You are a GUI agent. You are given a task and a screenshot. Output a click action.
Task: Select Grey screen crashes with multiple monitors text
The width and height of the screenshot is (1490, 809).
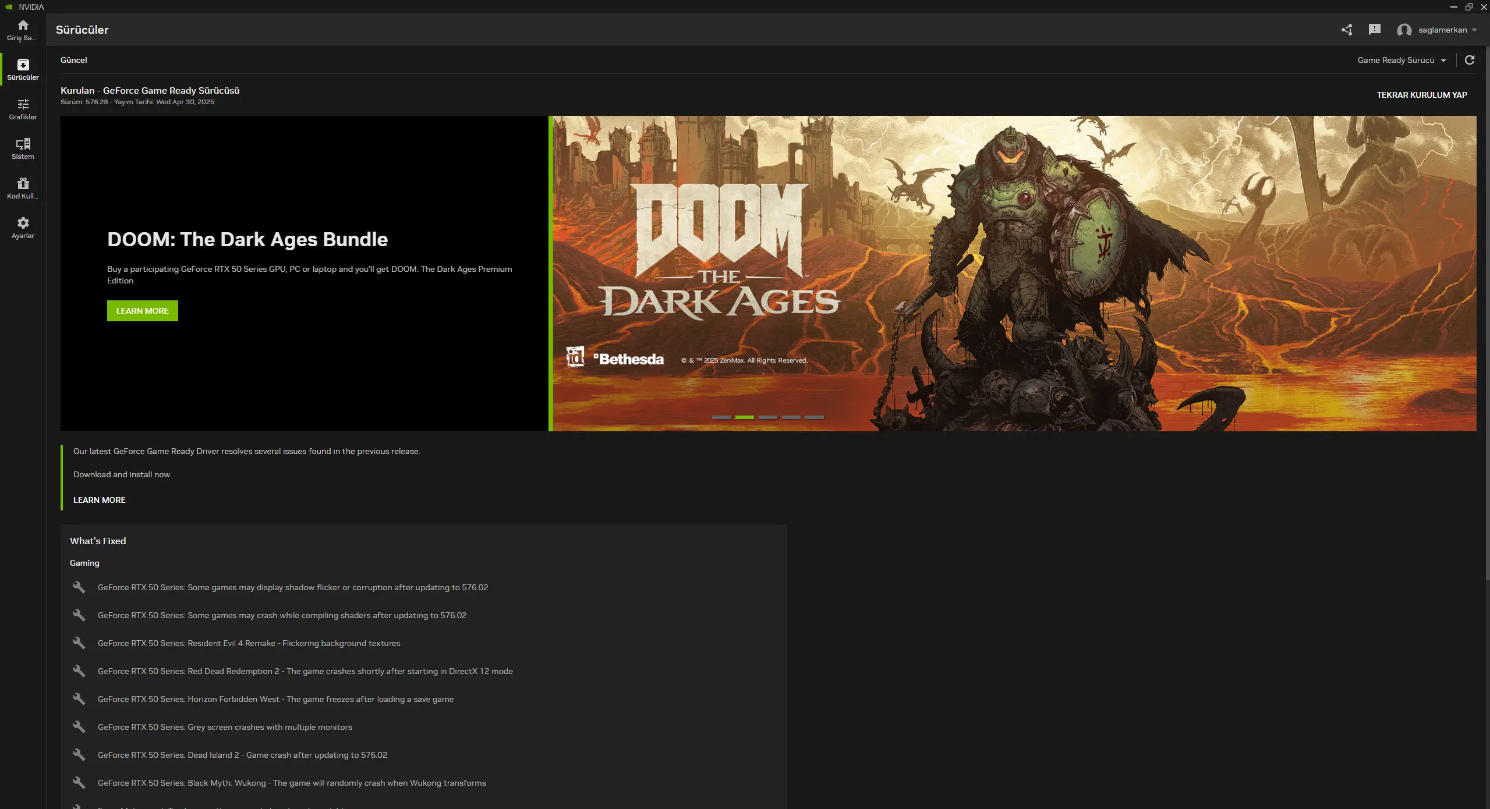pos(225,727)
